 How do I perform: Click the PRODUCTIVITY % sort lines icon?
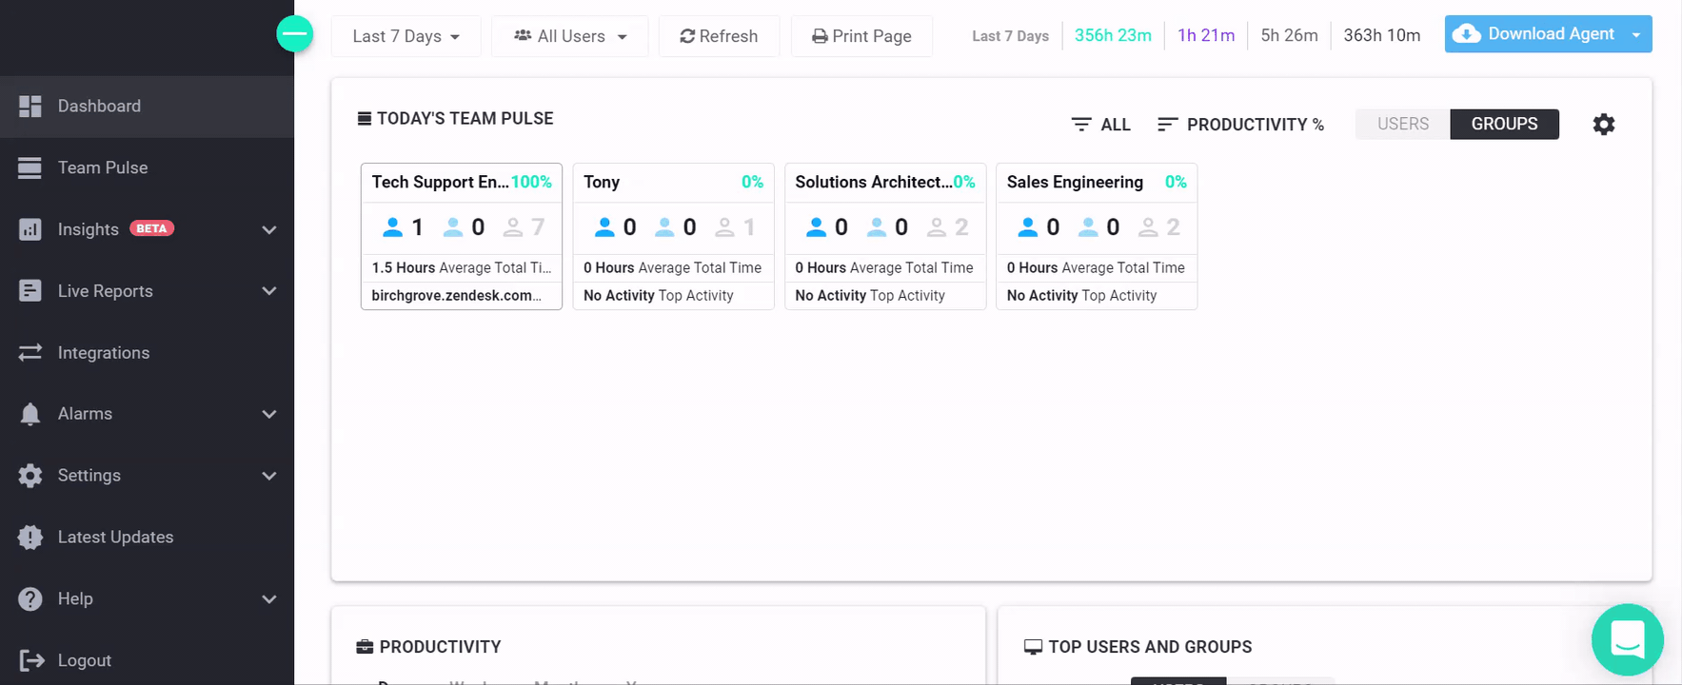point(1168,125)
